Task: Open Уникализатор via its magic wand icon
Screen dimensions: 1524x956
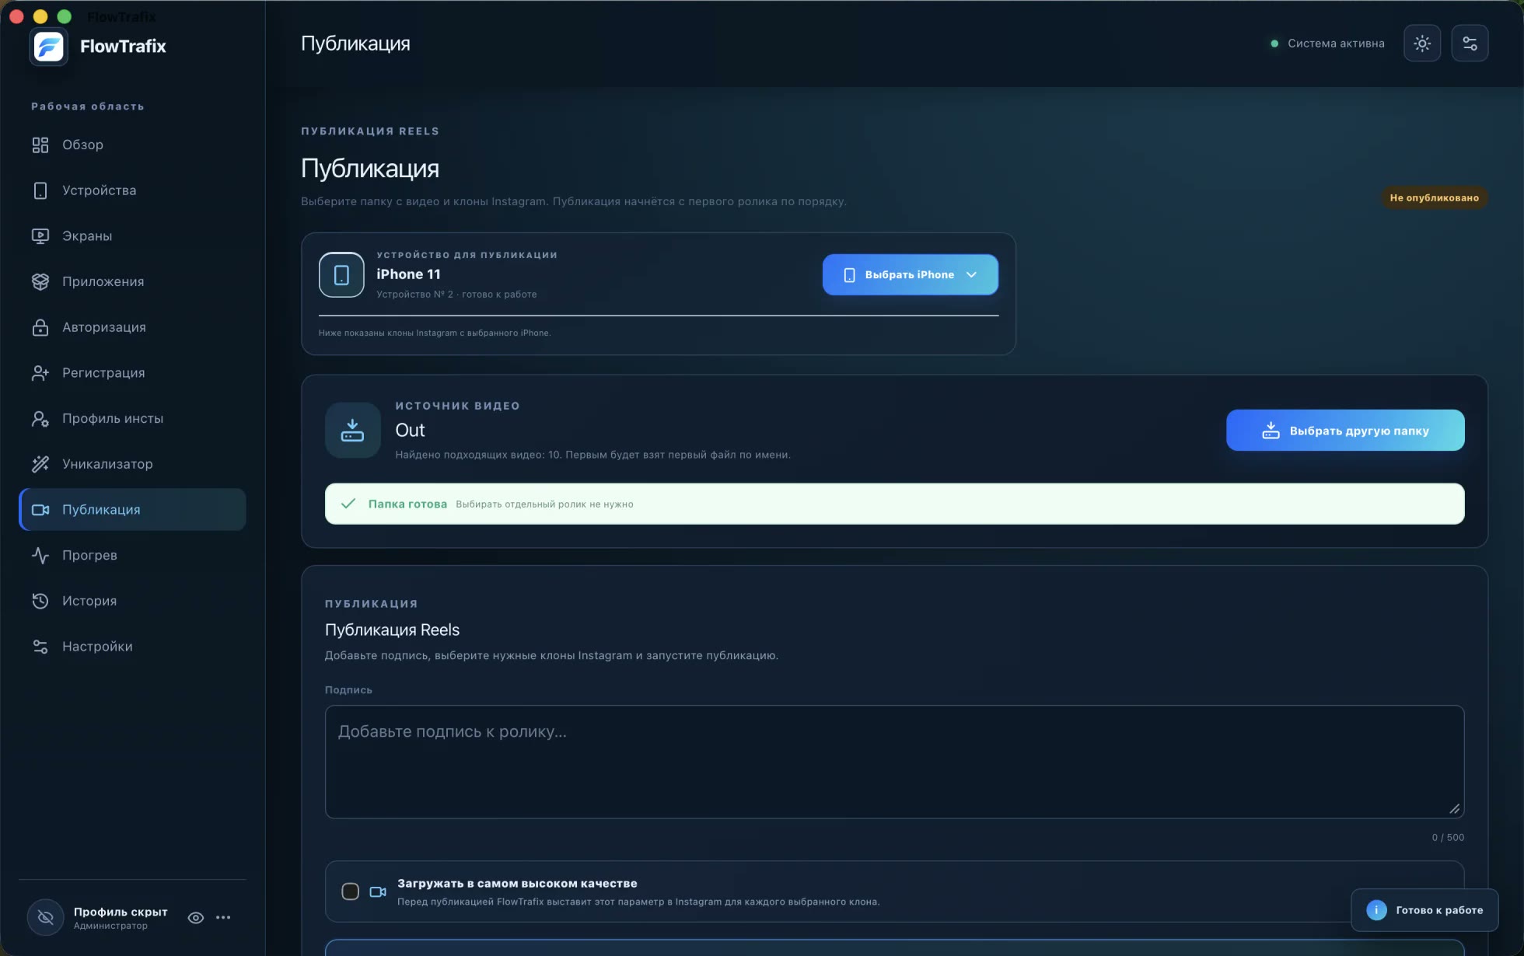Action: tap(40, 464)
